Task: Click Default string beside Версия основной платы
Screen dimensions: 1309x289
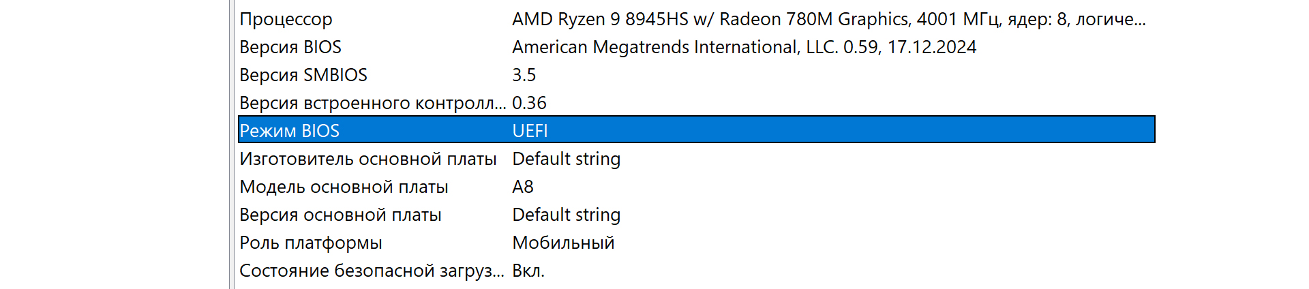Action: (566, 215)
